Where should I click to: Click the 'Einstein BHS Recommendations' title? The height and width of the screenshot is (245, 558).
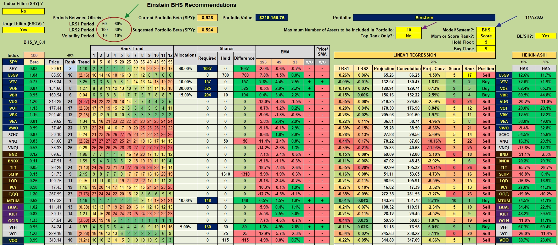(x=192, y=5)
